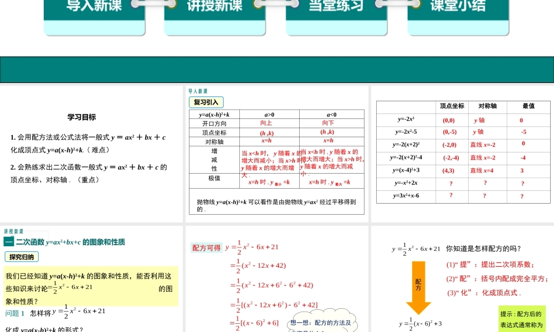Click the red 向上 cell
554x332 pixels.
pyautogui.click(x=266, y=123)
